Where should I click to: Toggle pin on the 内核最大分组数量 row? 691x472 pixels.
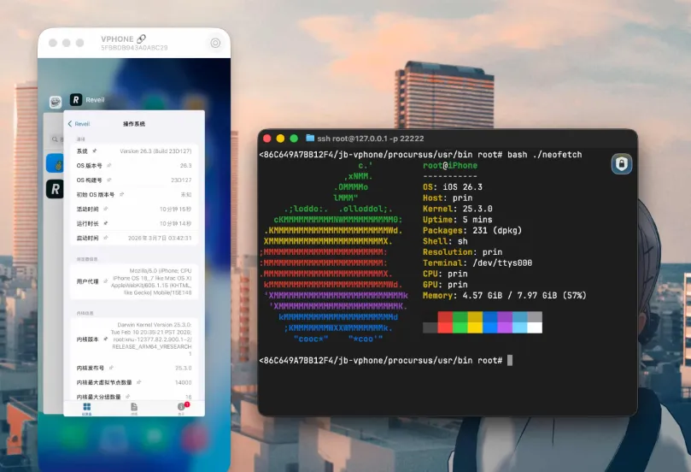tap(128, 397)
